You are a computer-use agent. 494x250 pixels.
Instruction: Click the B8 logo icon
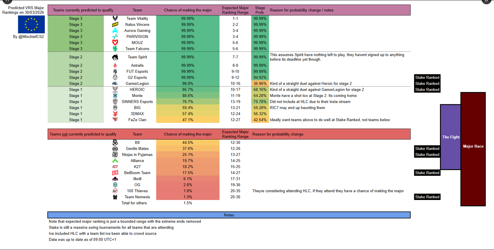point(115,143)
